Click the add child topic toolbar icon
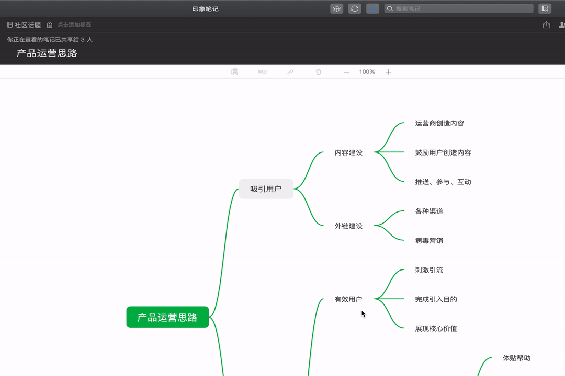Viewport: 565px width, 376px height. 234,72
